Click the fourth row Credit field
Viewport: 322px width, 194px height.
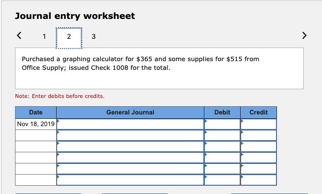click(259, 157)
